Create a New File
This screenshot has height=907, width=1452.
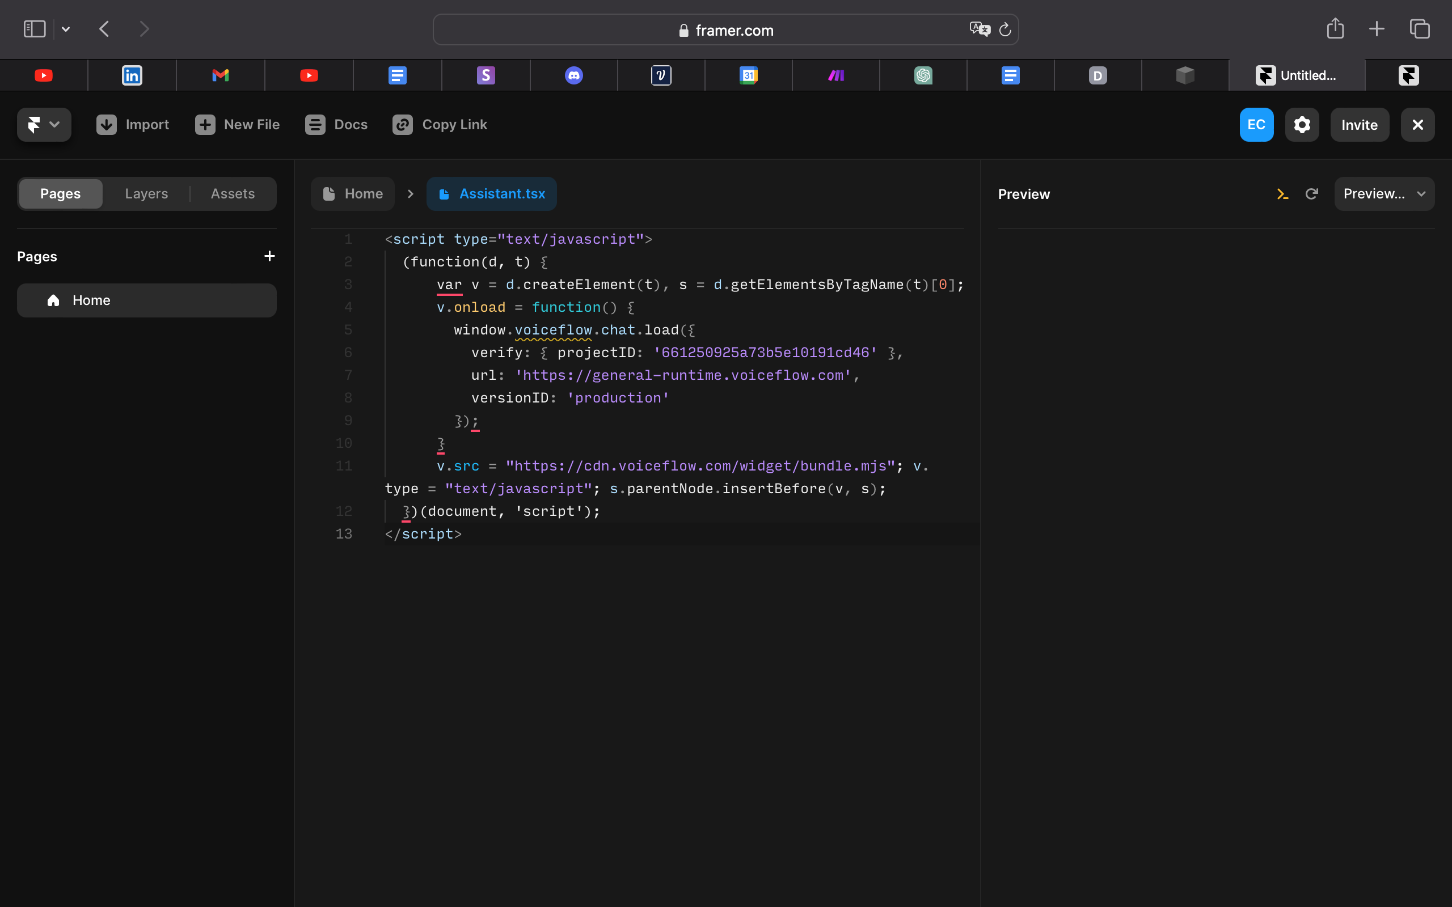point(238,125)
